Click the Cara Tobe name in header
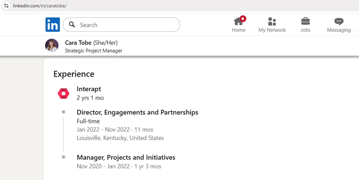Image resolution: width=359 pixels, height=180 pixels. 78,43
